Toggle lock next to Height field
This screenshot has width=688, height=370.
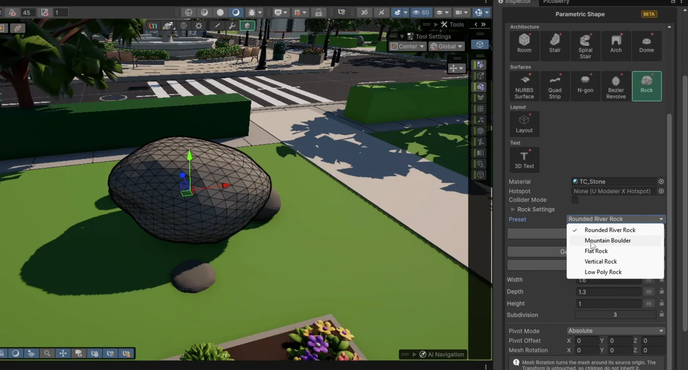click(662, 303)
